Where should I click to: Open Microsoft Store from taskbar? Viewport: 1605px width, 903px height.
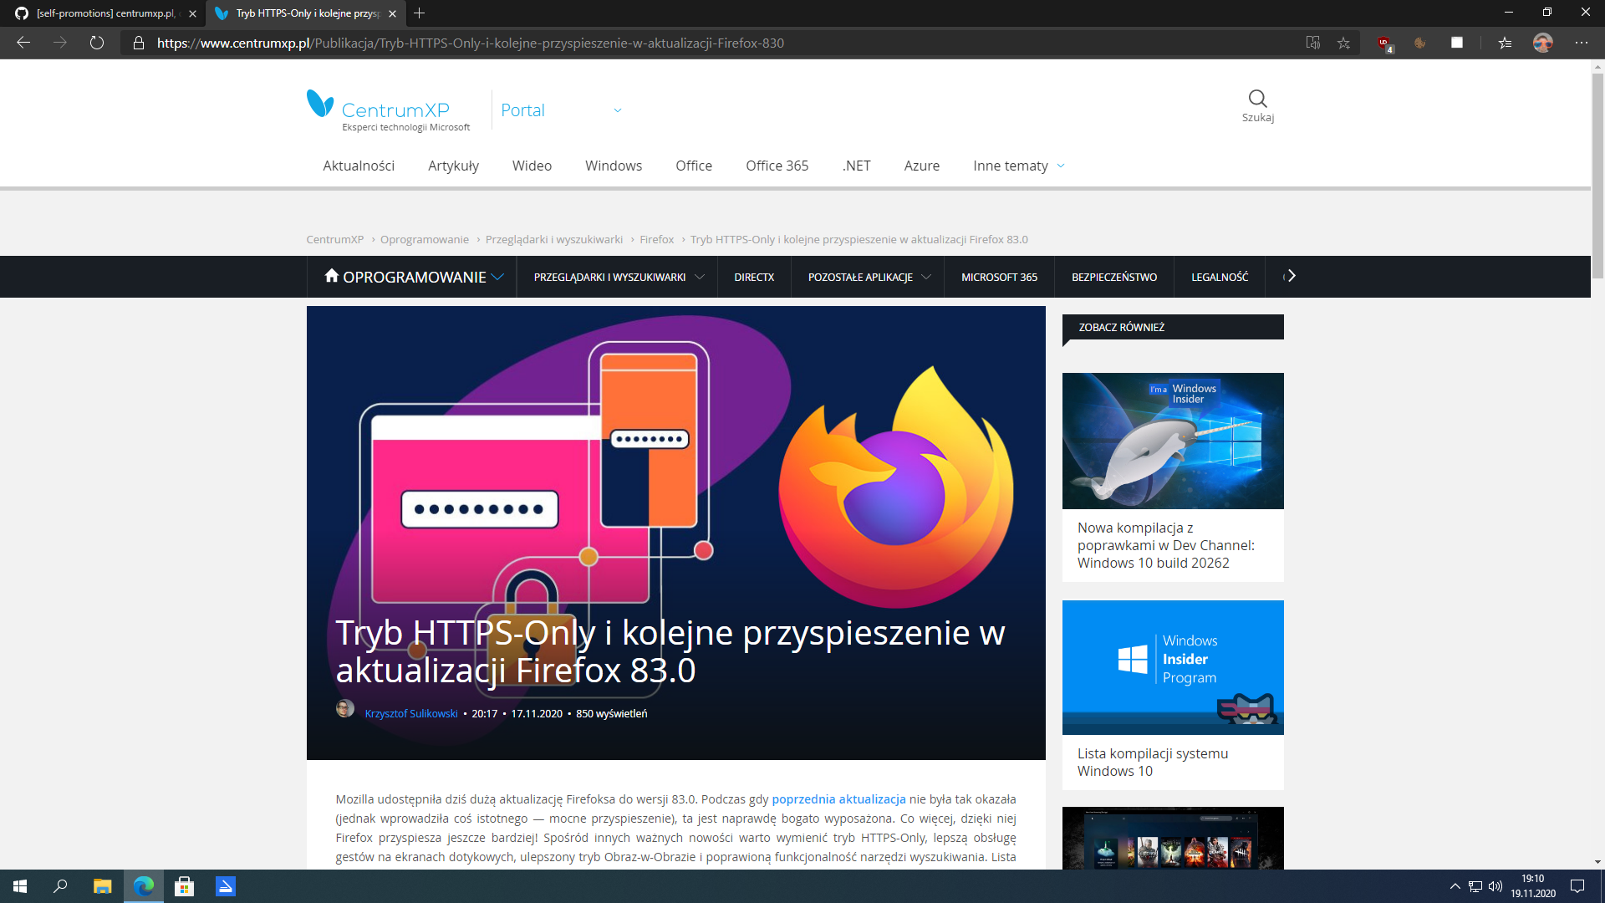click(x=184, y=886)
